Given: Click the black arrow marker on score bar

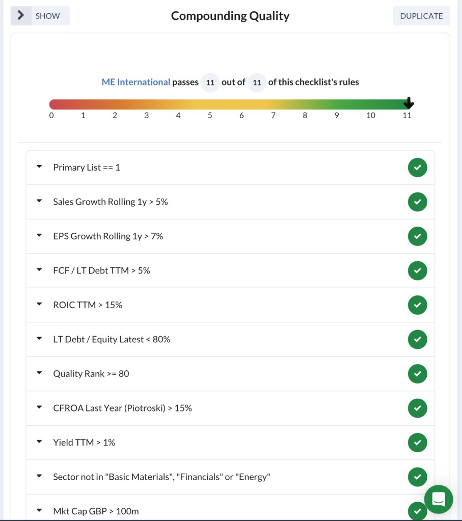Looking at the screenshot, I should [x=408, y=104].
